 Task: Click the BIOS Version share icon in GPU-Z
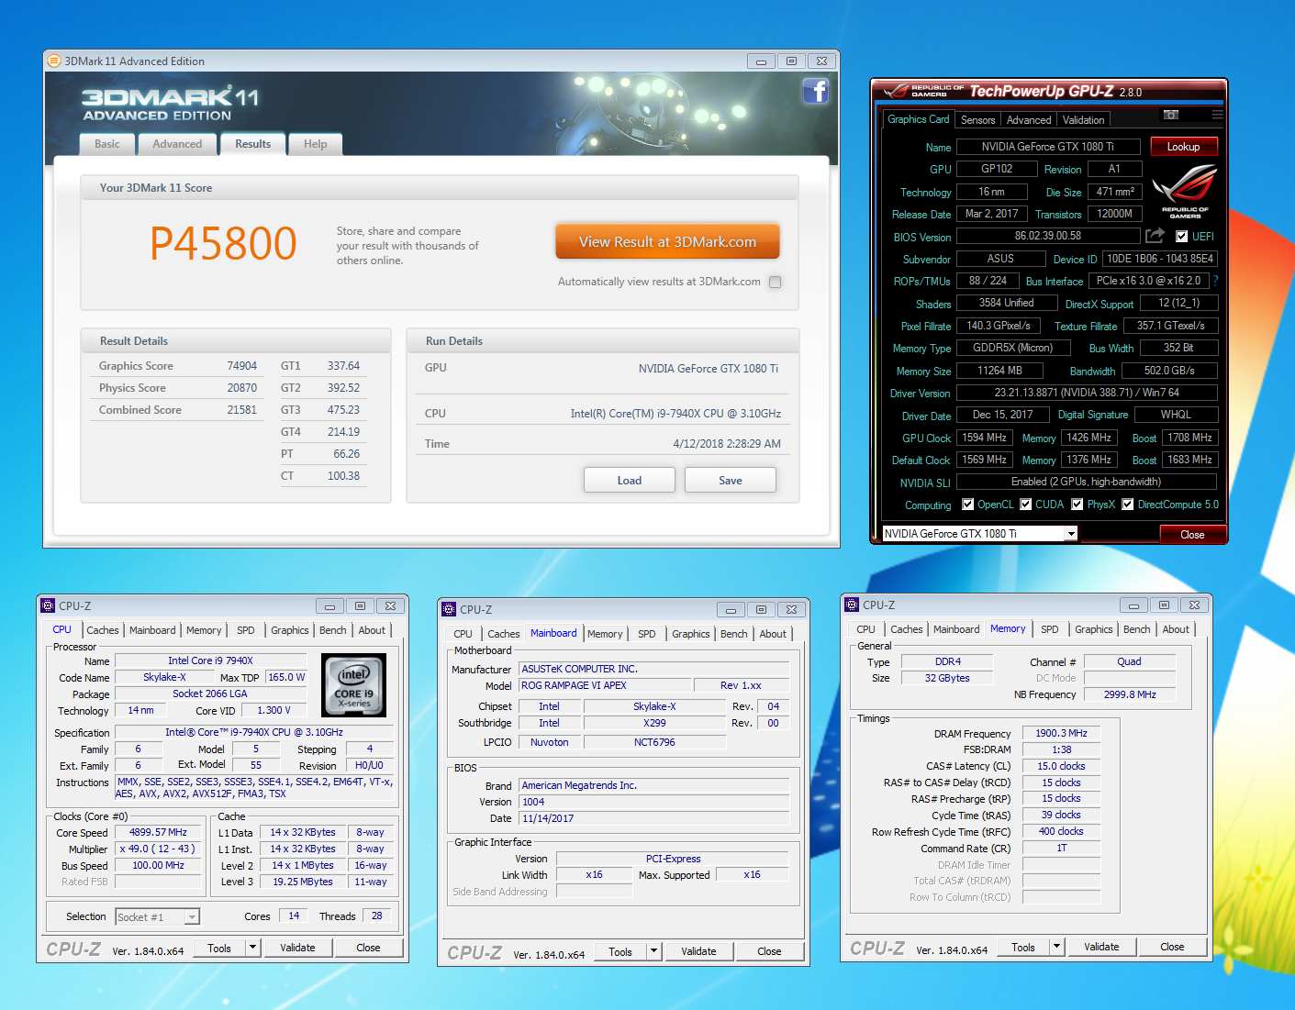pos(1155,236)
